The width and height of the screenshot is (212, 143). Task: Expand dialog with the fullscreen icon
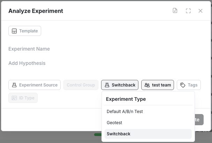pyautogui.click(x=188, y=11)
